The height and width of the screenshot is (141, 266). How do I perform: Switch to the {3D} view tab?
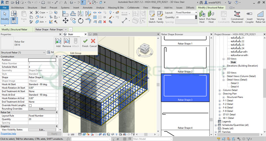click(x=94, y=34)
